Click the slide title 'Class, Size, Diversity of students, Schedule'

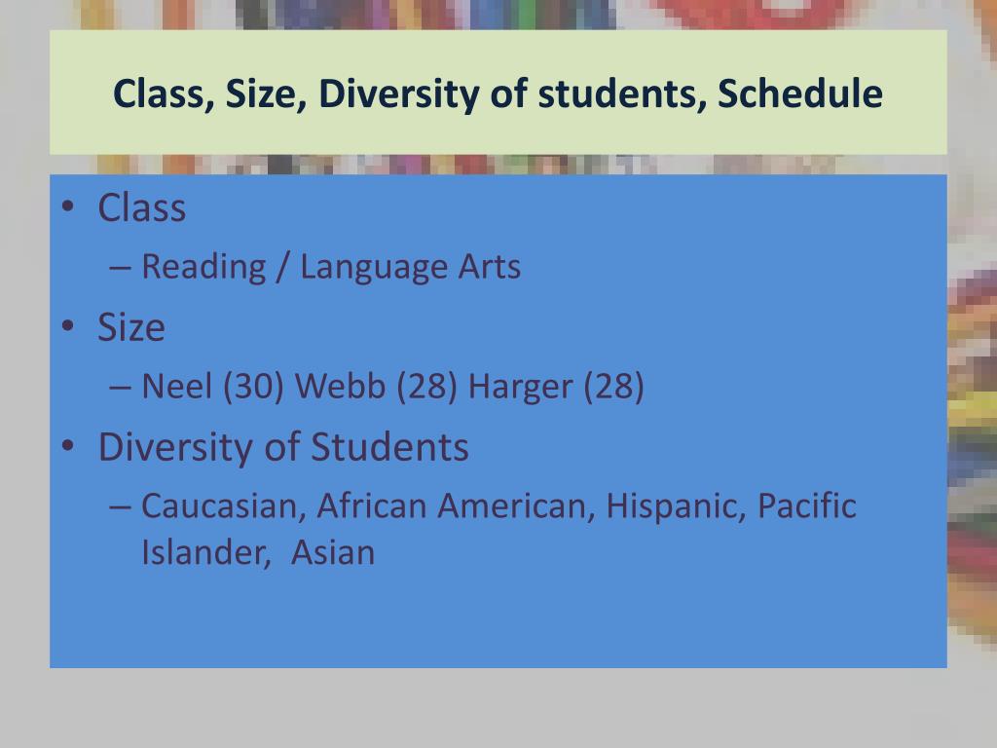click(x=498, y=93)
